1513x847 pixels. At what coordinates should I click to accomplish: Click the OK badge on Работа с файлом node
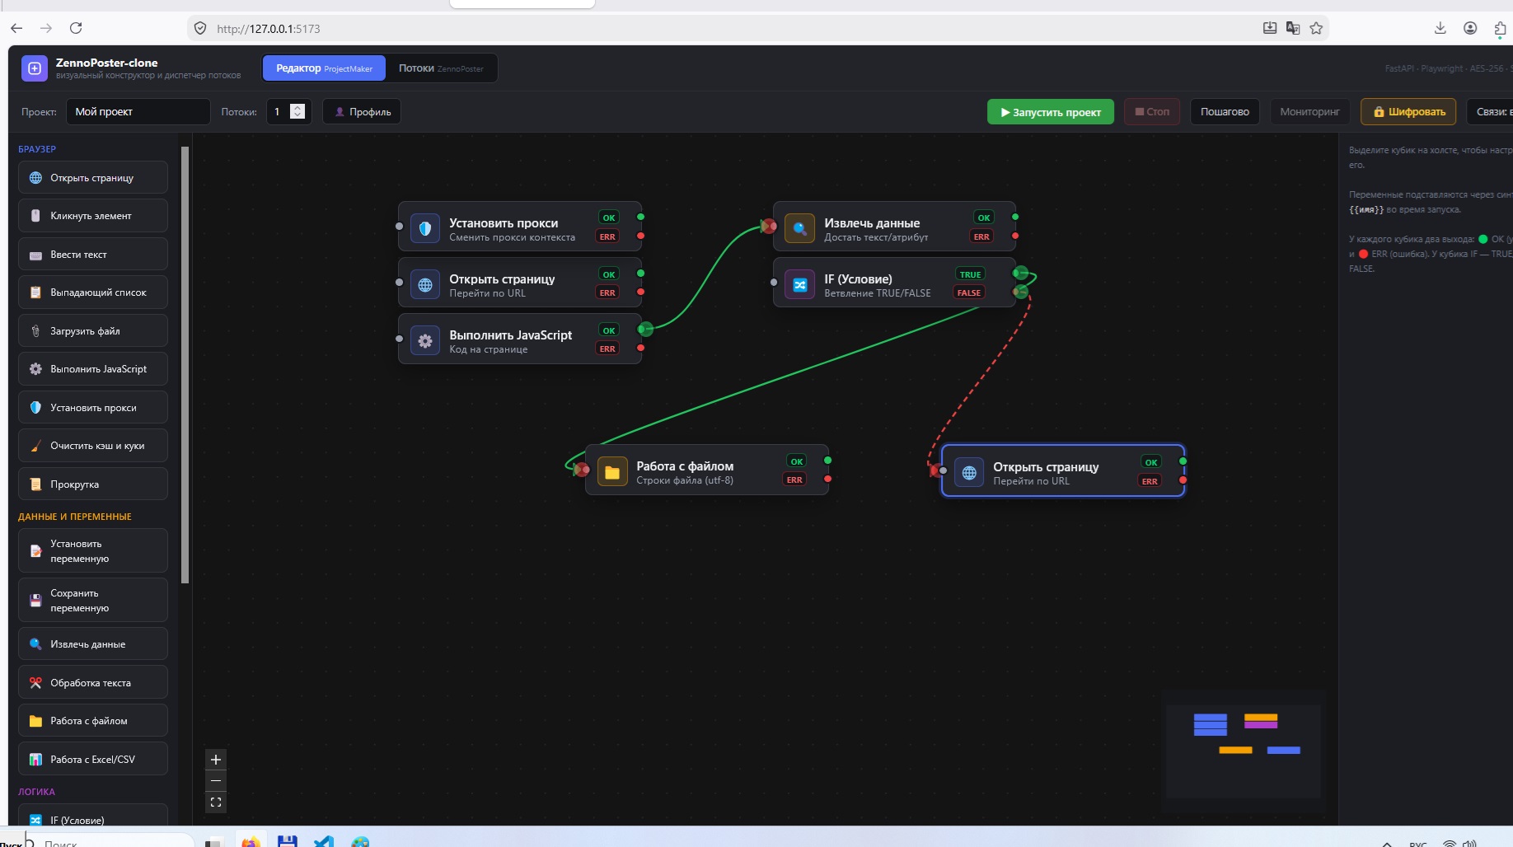(796, 461)
